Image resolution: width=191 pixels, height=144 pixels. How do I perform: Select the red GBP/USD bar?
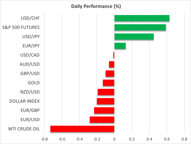click(x=110, y=74)
